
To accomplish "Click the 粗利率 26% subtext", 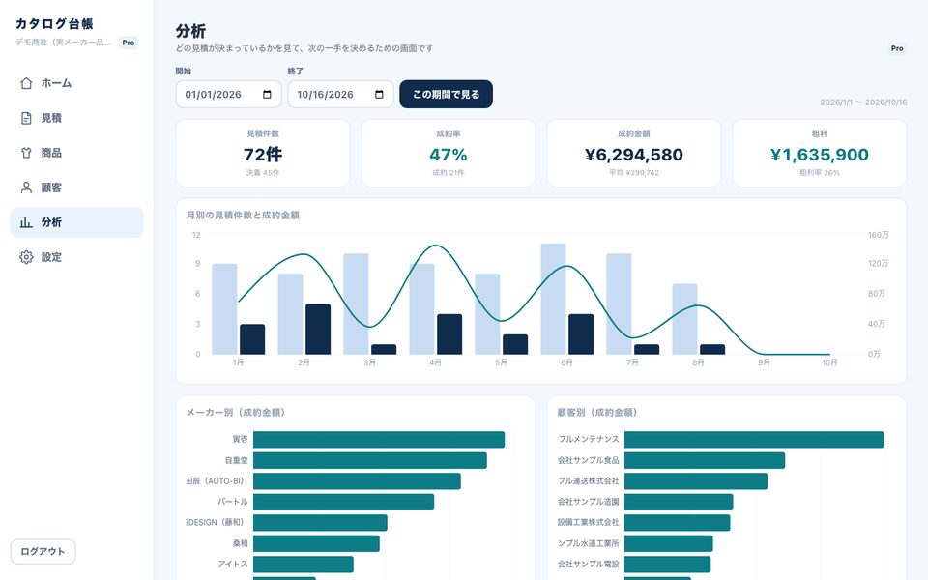I will [820, 173].
